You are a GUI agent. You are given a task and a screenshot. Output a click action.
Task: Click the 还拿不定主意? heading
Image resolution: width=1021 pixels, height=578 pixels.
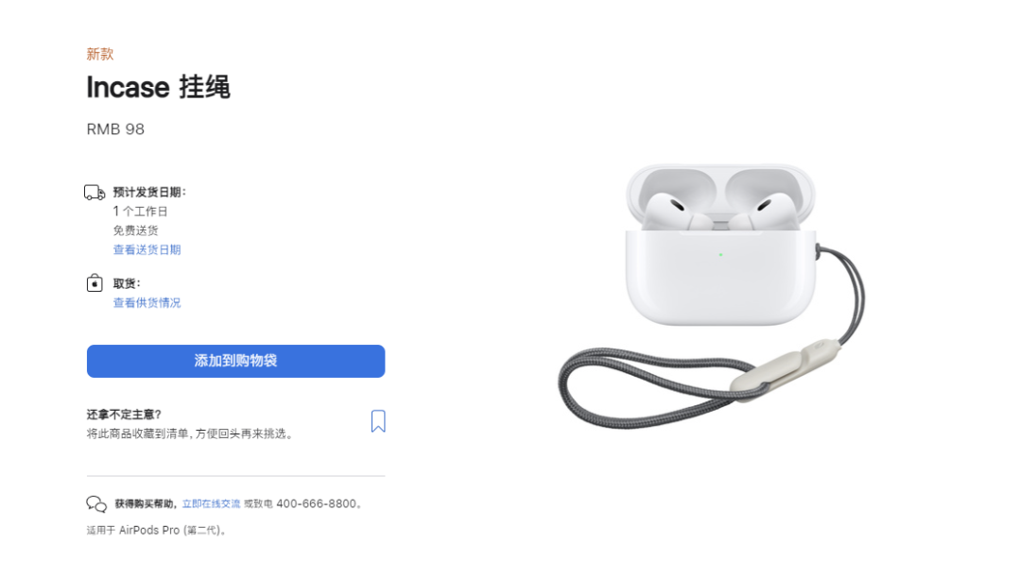124,415
